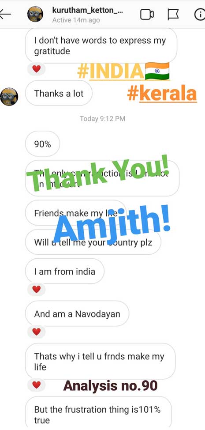Tap heart reaction under I am from india
Image resolution: width=205 pixels, height=430 pixels.
[37, 289]
